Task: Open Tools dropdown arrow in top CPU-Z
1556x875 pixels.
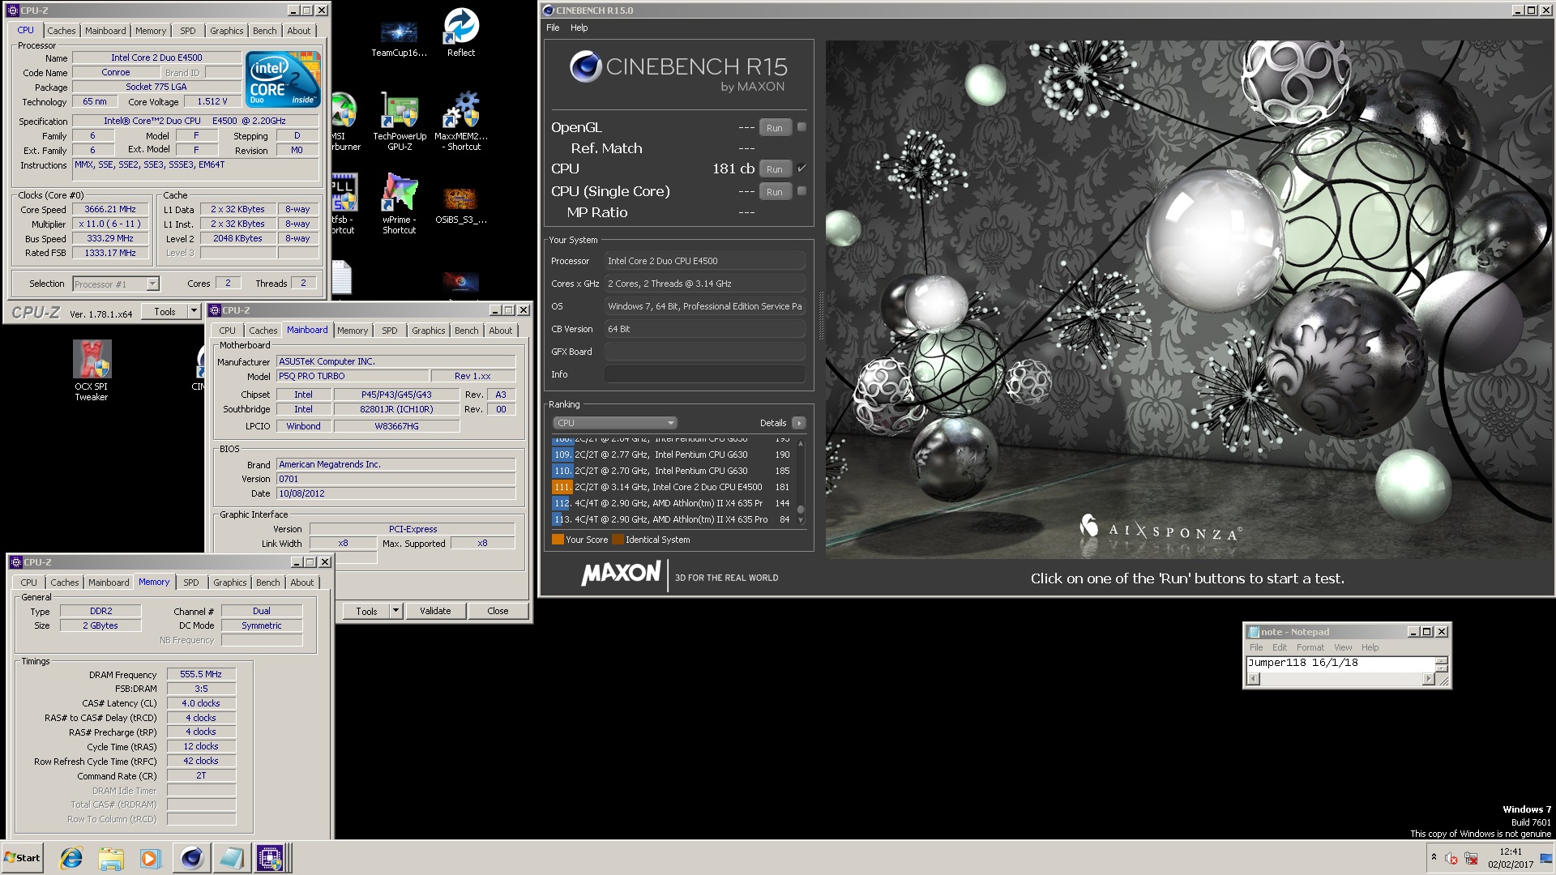Action: click(194, 312)
